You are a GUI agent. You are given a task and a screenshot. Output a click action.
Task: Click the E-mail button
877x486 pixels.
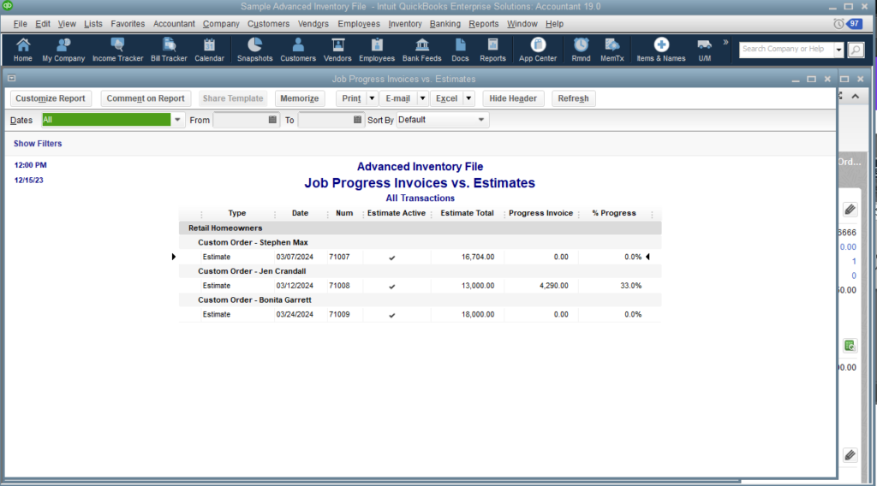[397, 98]
